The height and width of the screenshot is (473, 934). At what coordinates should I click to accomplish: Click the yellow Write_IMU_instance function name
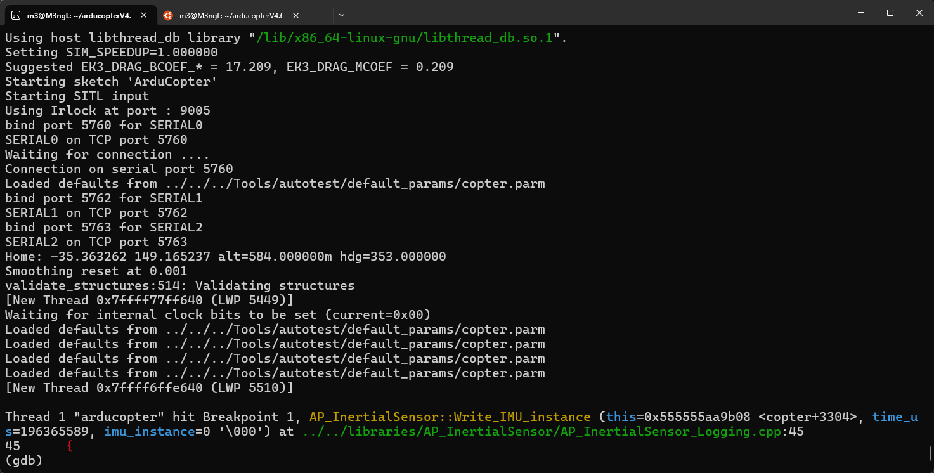[x=450, y=417]
